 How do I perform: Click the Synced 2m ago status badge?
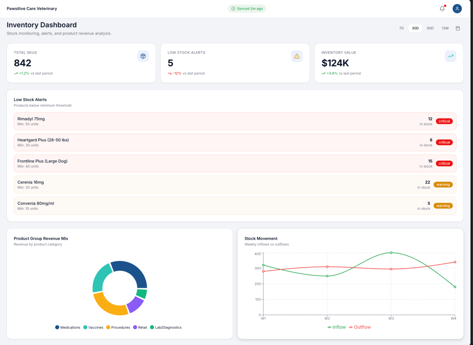(247, 8)
